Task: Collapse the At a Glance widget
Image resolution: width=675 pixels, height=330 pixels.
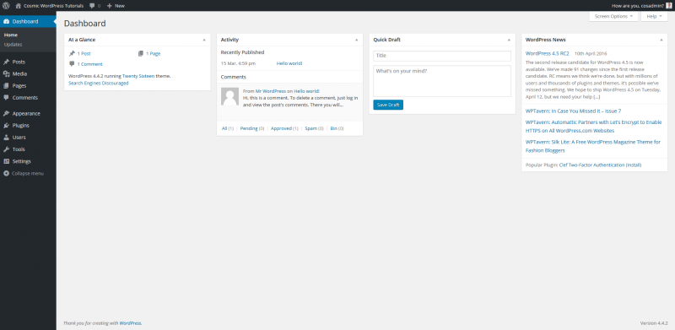Action: point(204,40)
